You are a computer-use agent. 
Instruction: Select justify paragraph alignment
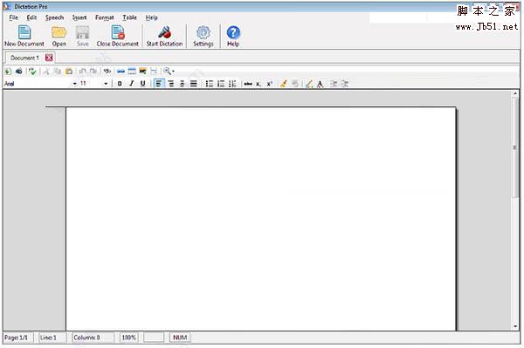point(194,84)
